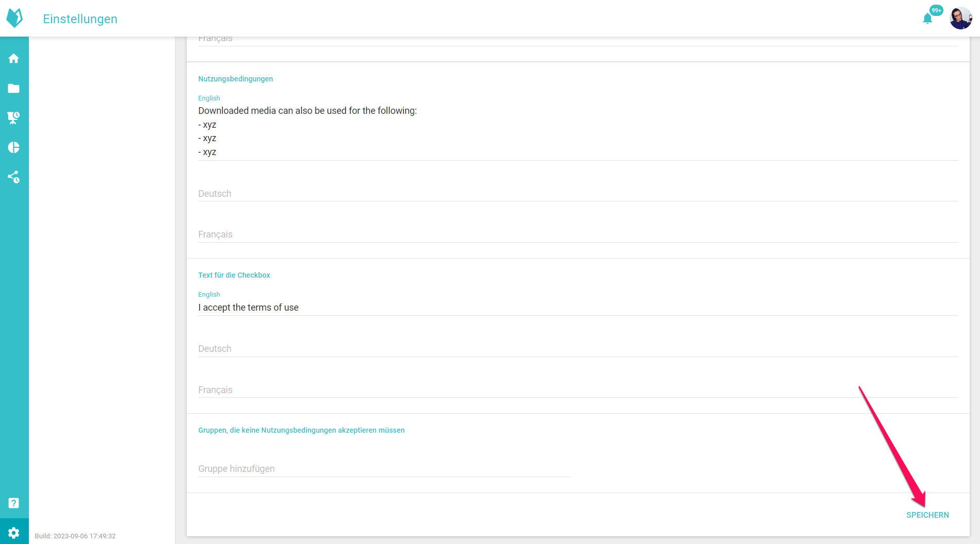980x544 pixels.
Task: Click the 99+ notification badge
Action: [936, 10]
